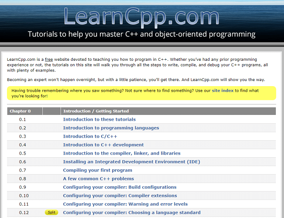Screen dimensions: 284x218
Task: Open Compiling your first program lesson
Action: click(x=97, y=170)
